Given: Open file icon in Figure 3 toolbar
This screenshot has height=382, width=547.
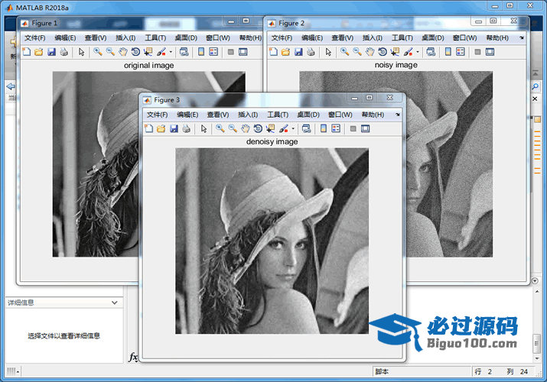Looking at the screenshot, I should tap(161, 128).
